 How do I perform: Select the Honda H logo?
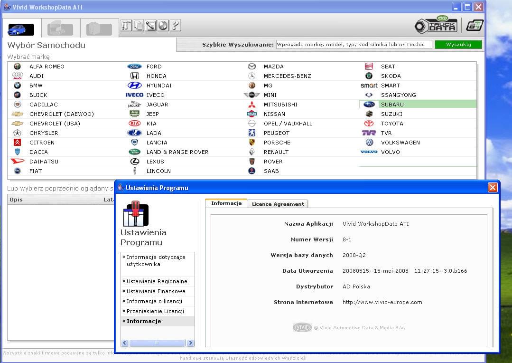tap(135, 76)
